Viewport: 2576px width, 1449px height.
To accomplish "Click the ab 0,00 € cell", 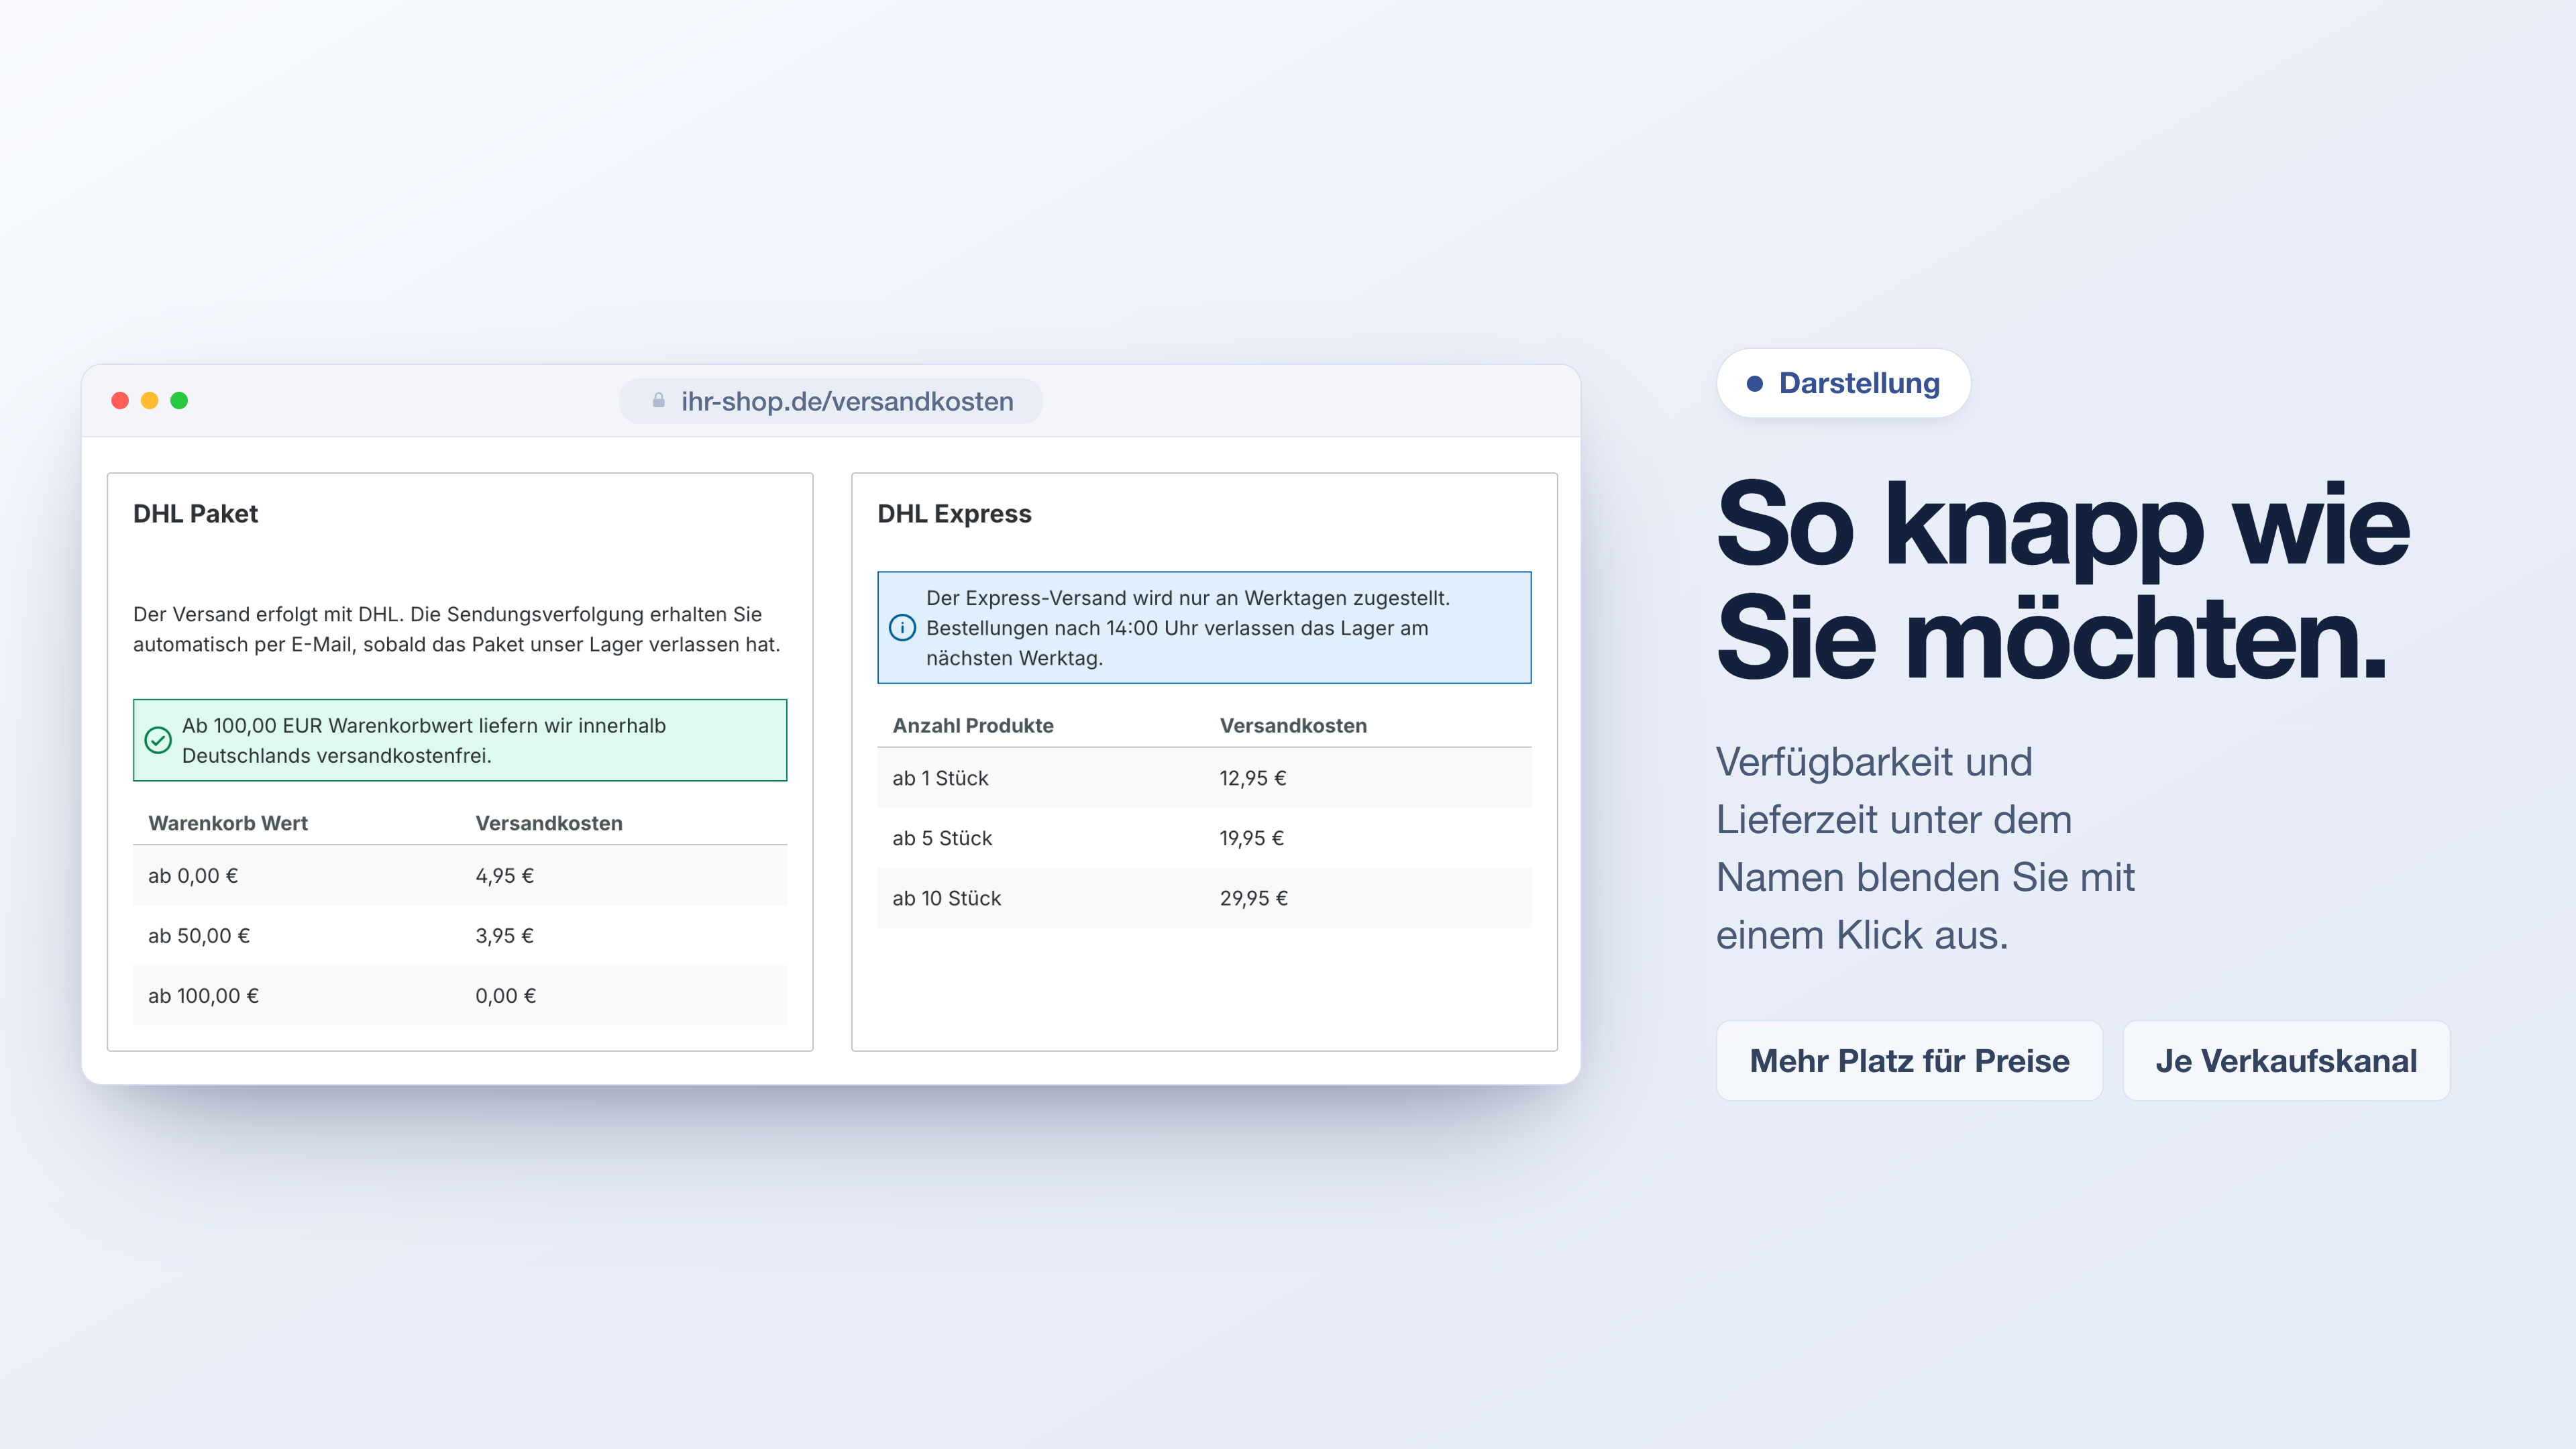I will [x=193, y=876].
